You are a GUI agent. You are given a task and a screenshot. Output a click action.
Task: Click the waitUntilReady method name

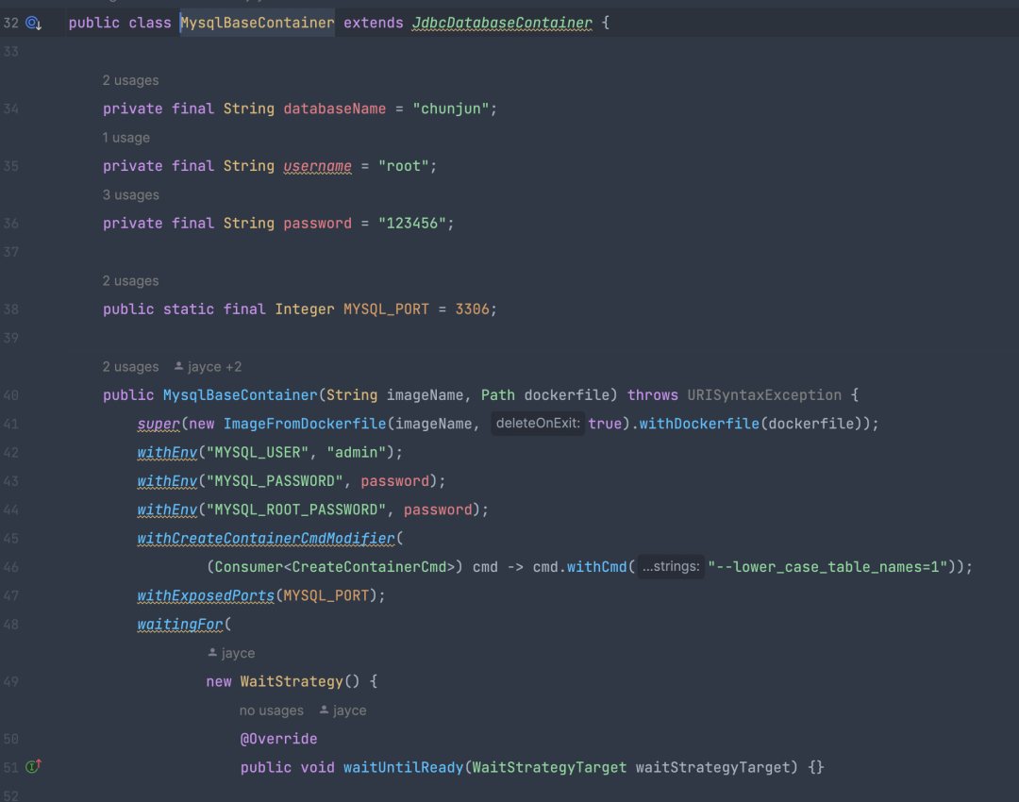[403, 767]
